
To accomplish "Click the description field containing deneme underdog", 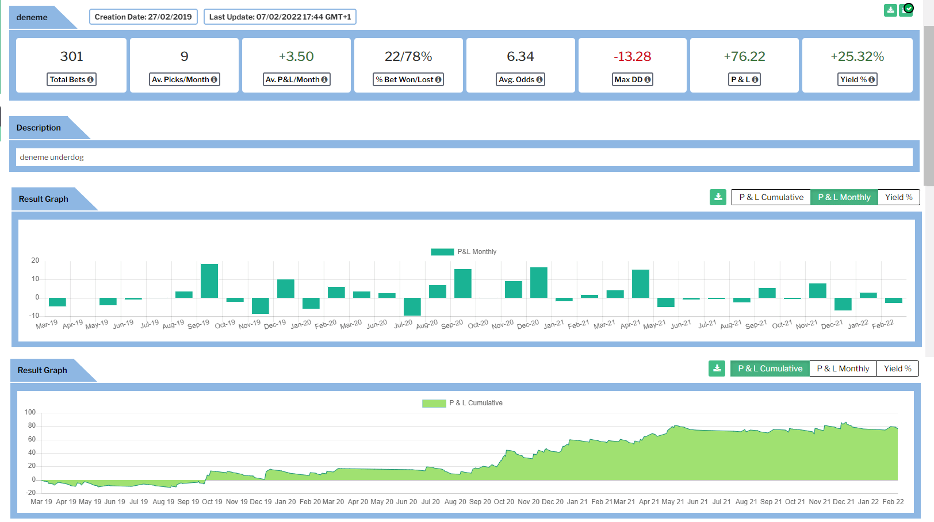I will pos(464,158).
